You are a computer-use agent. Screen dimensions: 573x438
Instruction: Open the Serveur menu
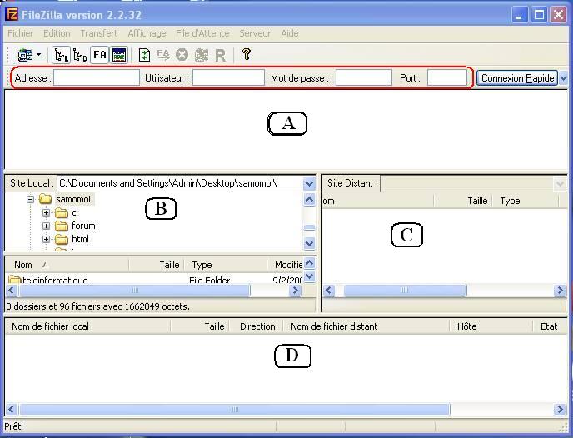pos(255,33)
